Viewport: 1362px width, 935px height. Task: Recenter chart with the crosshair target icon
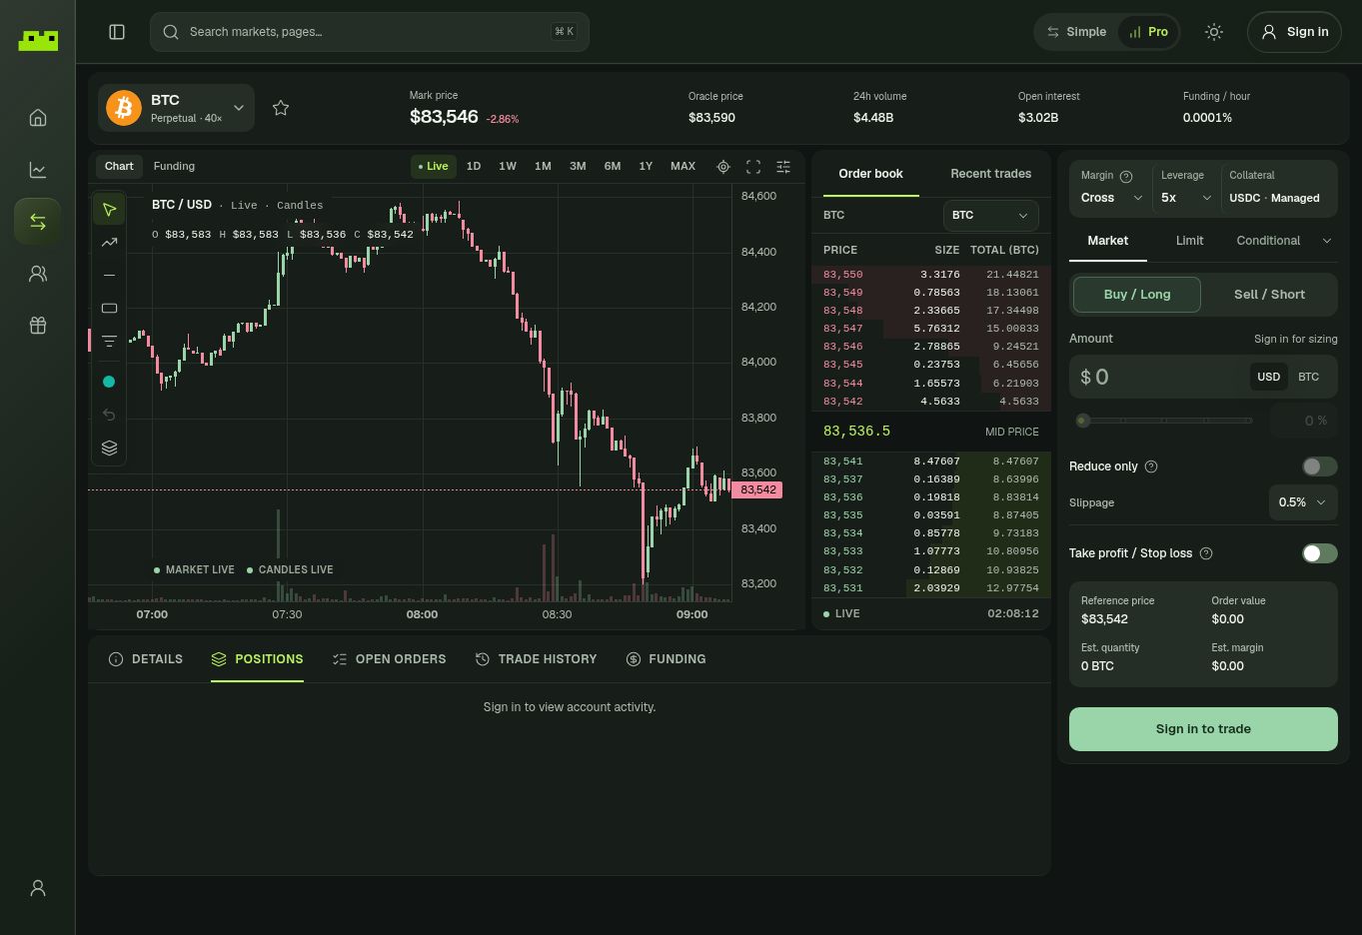(x=723, y=167)
